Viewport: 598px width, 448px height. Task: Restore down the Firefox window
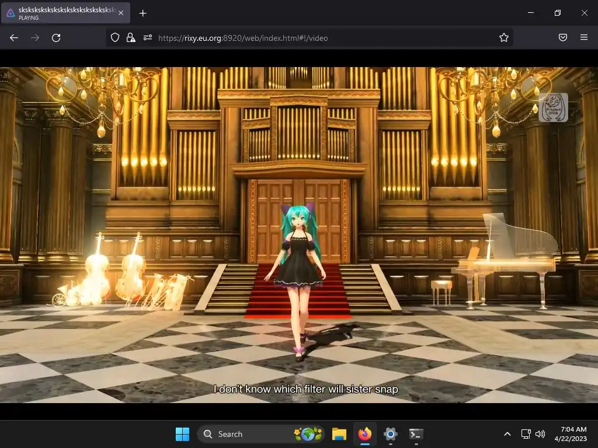coord(557,13)
